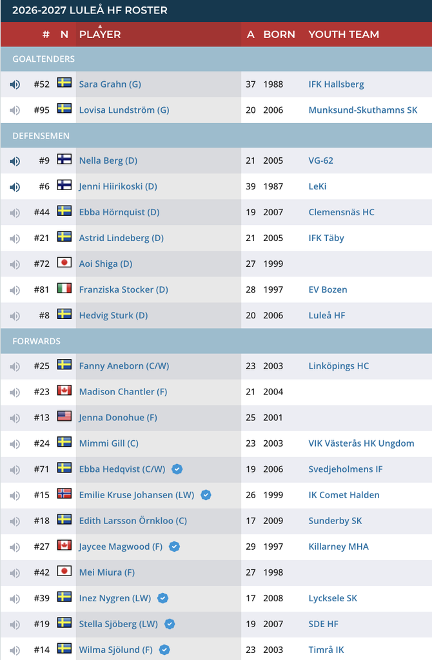Open Edith Larsson Örnkloo player page
This screenshot has height=660, width=432.
[133, 521]
